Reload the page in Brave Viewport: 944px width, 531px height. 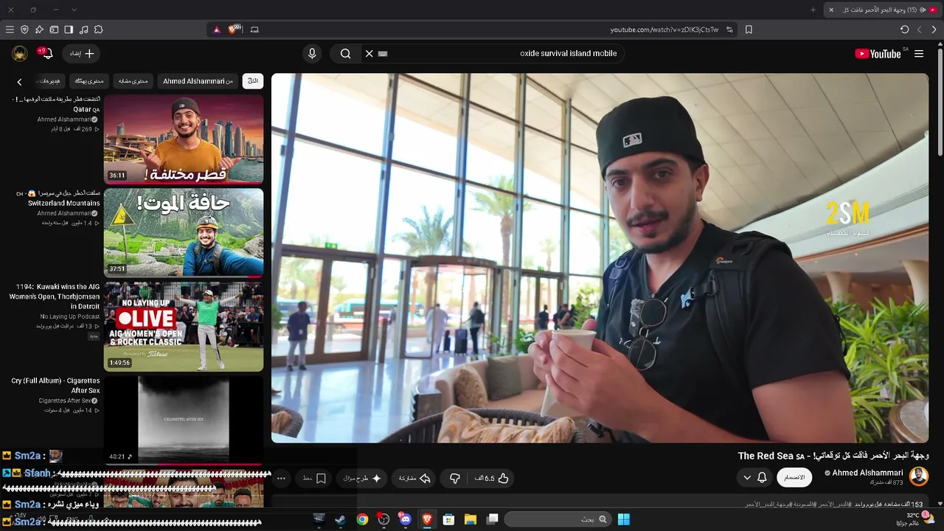point(905,29)
